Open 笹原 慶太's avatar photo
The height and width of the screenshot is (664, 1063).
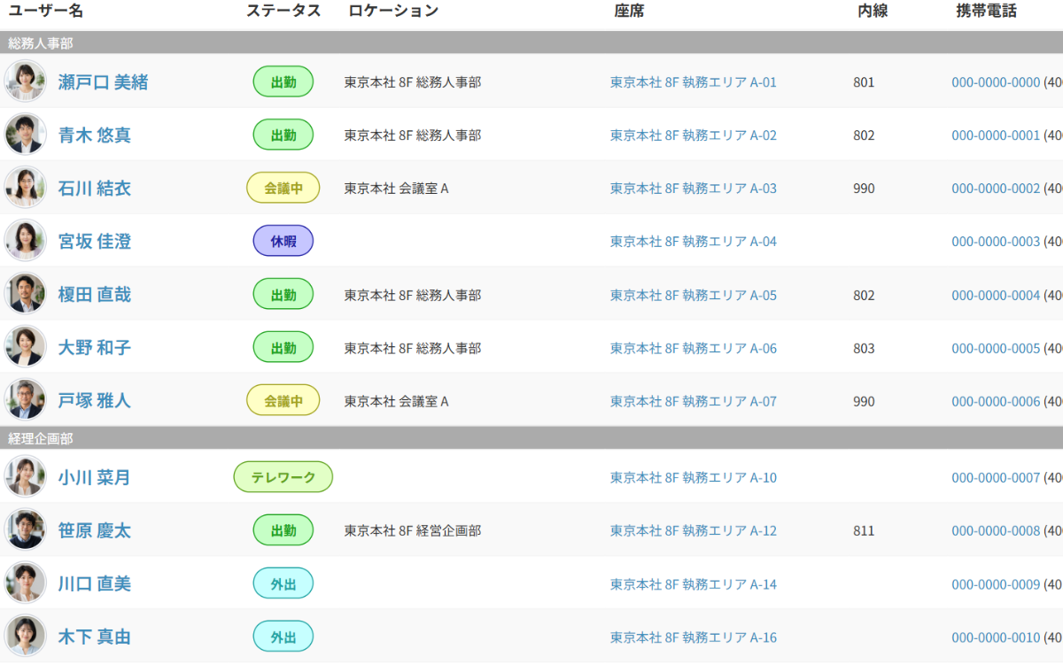coord(25,530)
